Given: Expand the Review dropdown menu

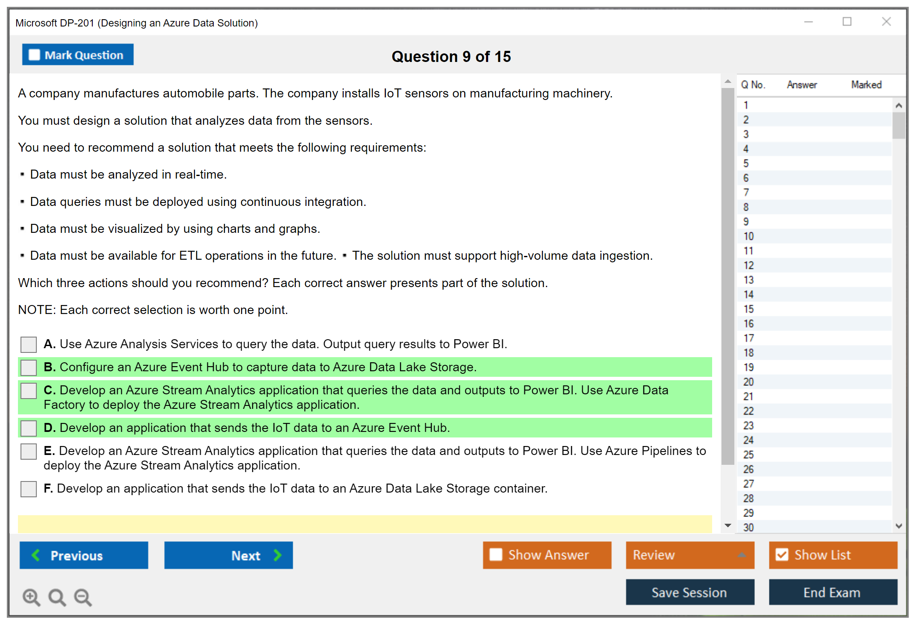Looking at the screenshot, I should 742,555.
